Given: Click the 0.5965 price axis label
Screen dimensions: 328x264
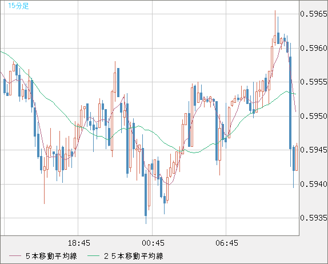Looking at the screenshot, I should click(314, 14).
